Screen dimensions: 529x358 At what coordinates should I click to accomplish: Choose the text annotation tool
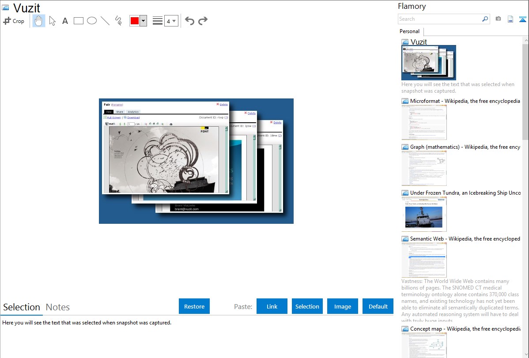(65, 21)
